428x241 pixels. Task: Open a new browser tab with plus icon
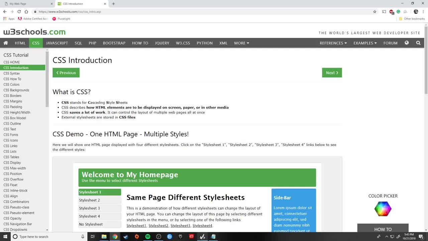click(113, 4)
